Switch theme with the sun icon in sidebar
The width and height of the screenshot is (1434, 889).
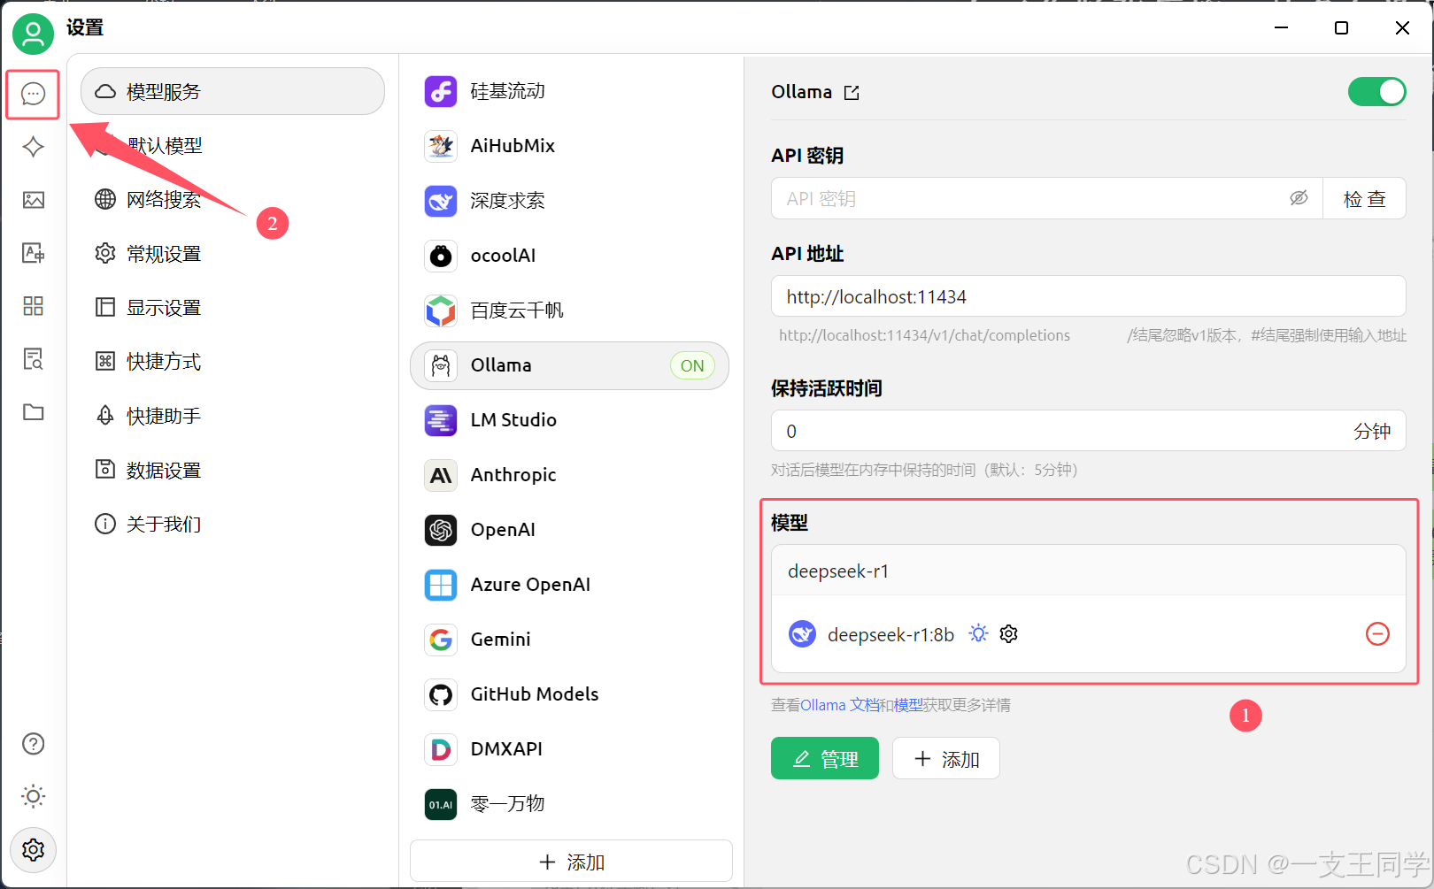pos(33,796)
